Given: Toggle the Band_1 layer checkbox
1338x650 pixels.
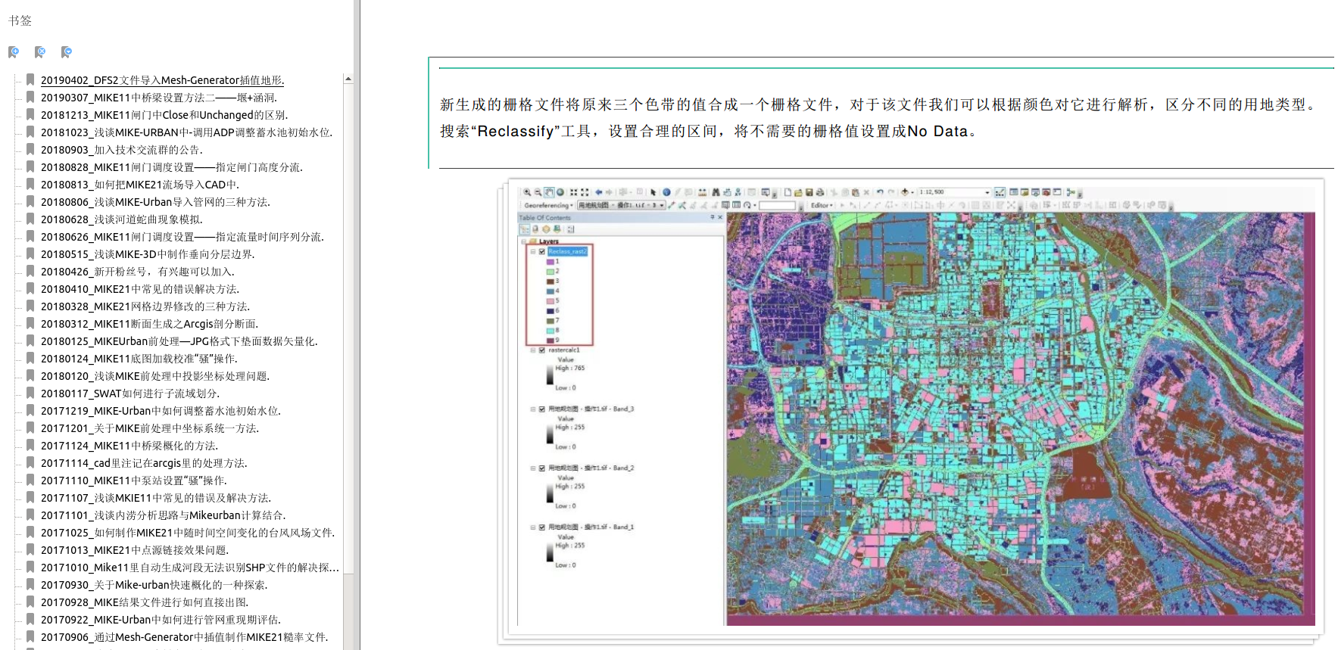Looking at the screenshot, I should (542, 527).
